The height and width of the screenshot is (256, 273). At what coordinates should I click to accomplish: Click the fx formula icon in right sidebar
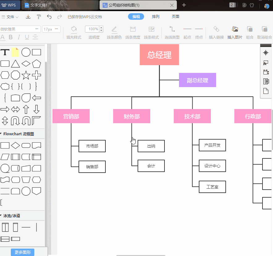[265, 62]
